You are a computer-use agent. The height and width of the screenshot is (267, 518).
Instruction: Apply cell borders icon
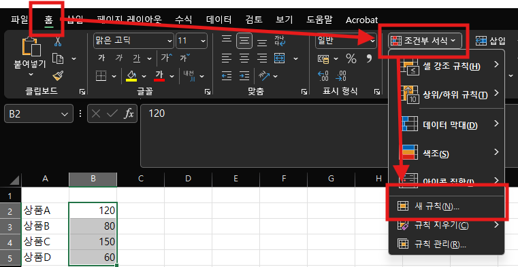pos(101,76)
